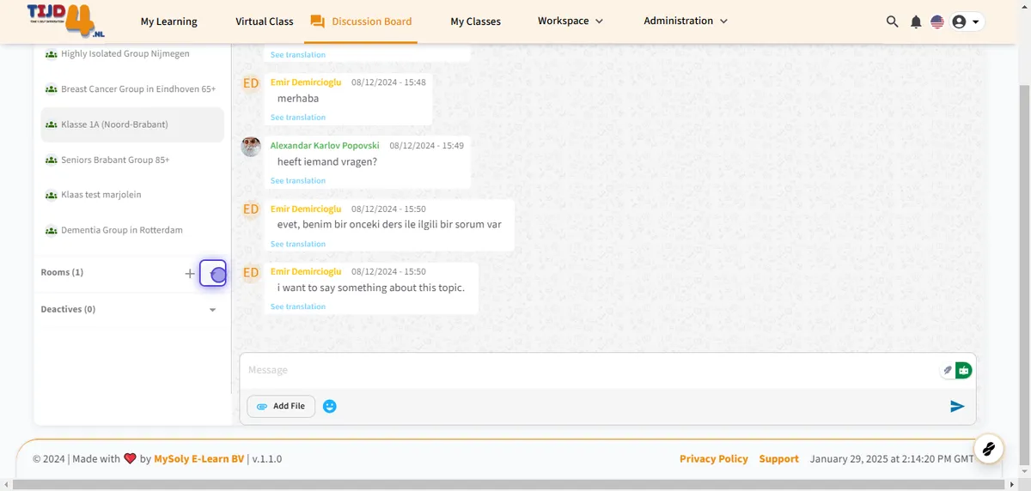Click the horizontal scrollbar at bottom

click(507, 485)
